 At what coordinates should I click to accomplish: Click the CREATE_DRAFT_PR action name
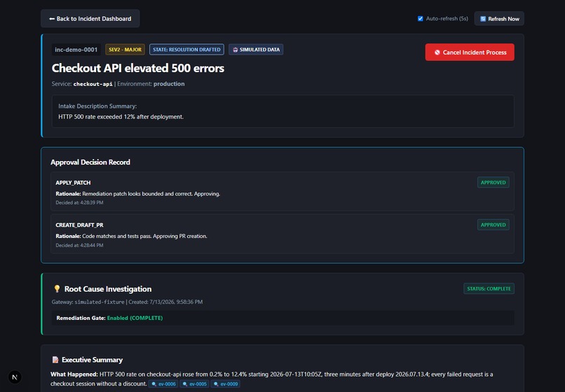point(80,225)
